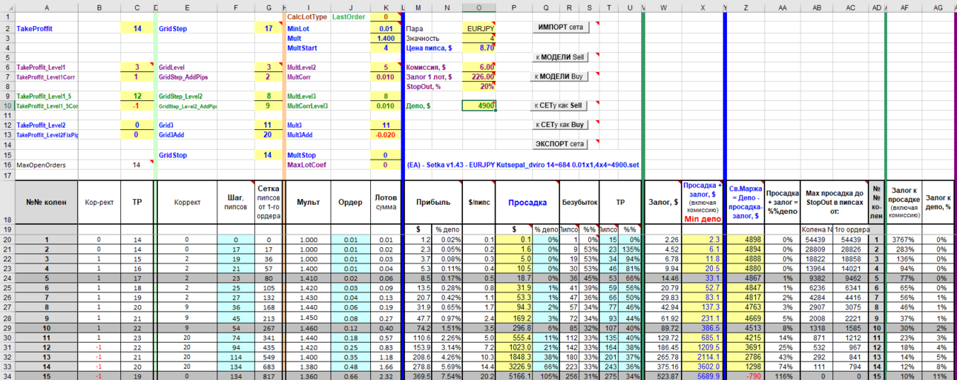Click the GridStep_AddPips label
This screenshot has height=380, width=957.
(183, 76)
